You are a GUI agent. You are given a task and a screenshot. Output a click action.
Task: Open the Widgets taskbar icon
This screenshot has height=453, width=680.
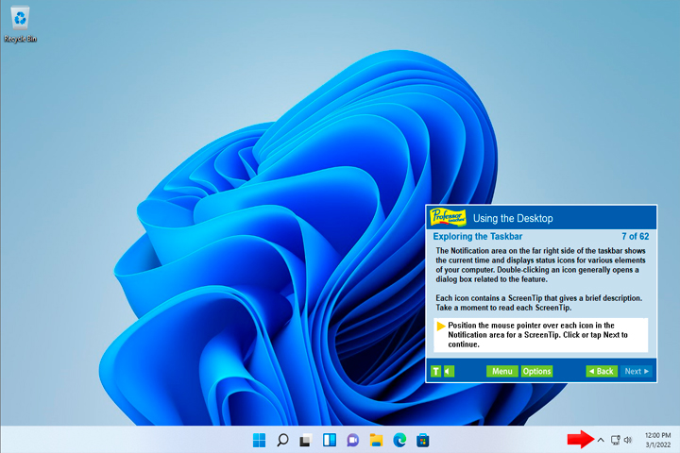point(330,440)
